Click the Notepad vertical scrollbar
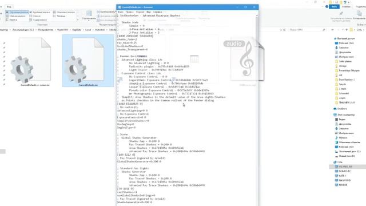 point(257,110)
